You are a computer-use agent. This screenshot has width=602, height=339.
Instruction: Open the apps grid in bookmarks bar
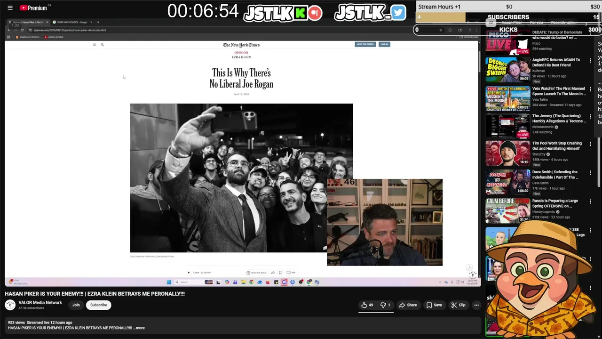[x=8, y=37]
